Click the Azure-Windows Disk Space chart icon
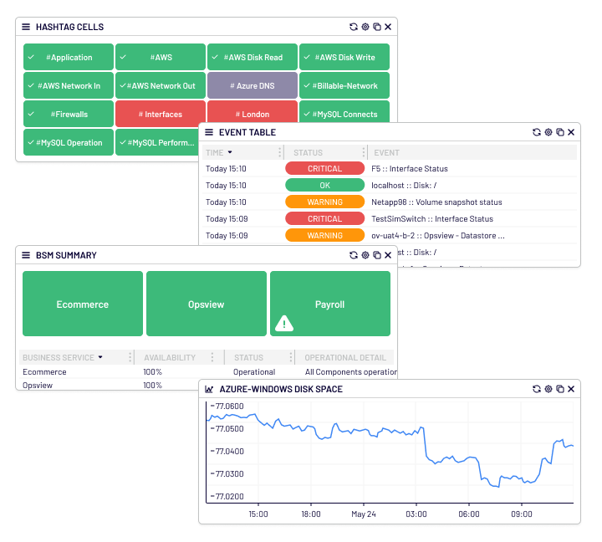 209,389
